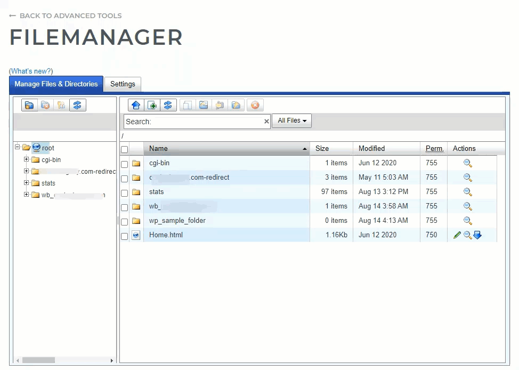Image resolution: width=519 pixels, height=370 pixels.
Task: Go back to Advanced Tools
Action: point(64,15)
